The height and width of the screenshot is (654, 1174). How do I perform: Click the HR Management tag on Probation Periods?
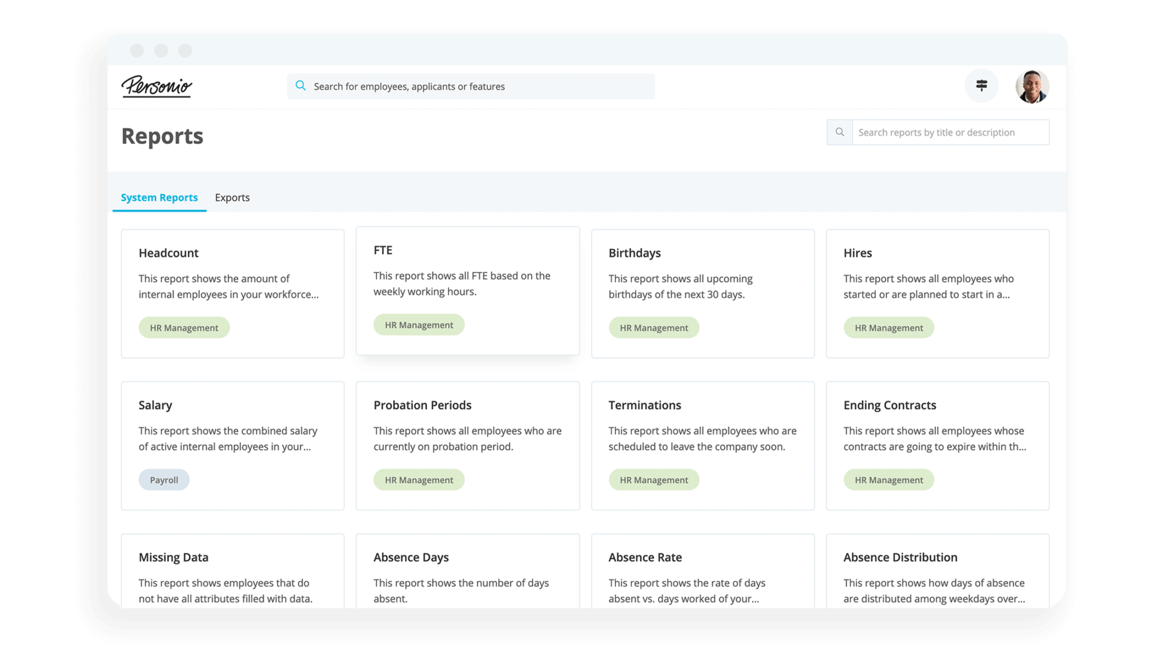tap(418, 480)
